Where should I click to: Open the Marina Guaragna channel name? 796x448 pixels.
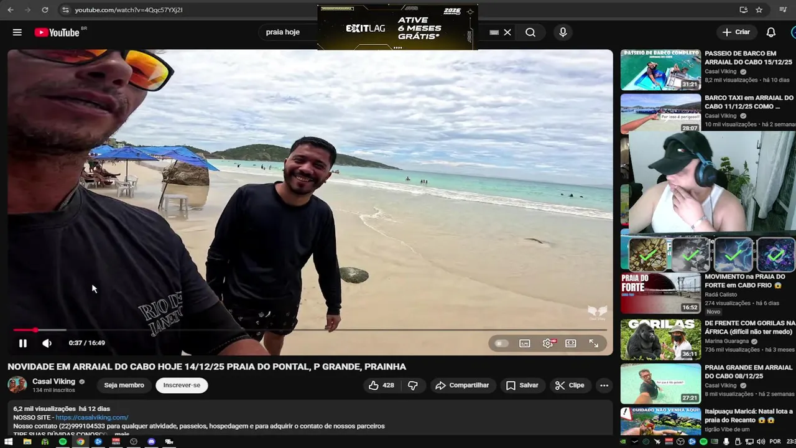pos(728,341)
